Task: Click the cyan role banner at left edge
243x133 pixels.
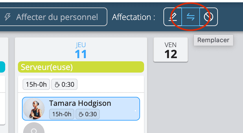Action: tap(3, 67)
